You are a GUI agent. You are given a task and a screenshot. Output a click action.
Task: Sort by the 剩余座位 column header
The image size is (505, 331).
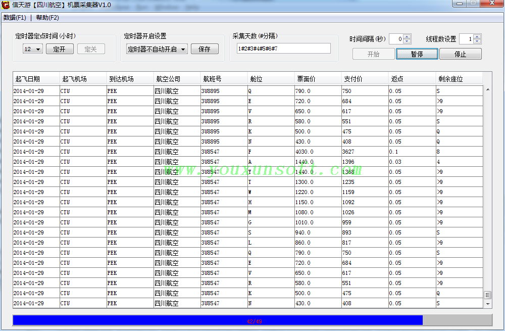tap(459, 79)
